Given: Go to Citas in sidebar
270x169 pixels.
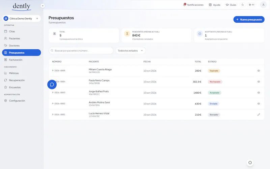Looking at the screenshot, I should click(22, 31).
